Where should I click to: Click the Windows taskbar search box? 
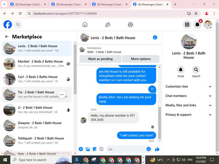point(41,160)
